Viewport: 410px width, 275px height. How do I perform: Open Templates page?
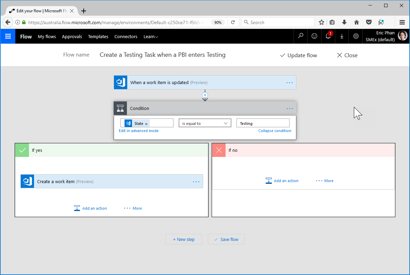tap(98, 36)
